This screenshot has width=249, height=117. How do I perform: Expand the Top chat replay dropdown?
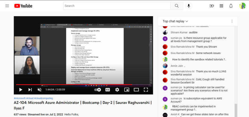[x=175, y=21]
